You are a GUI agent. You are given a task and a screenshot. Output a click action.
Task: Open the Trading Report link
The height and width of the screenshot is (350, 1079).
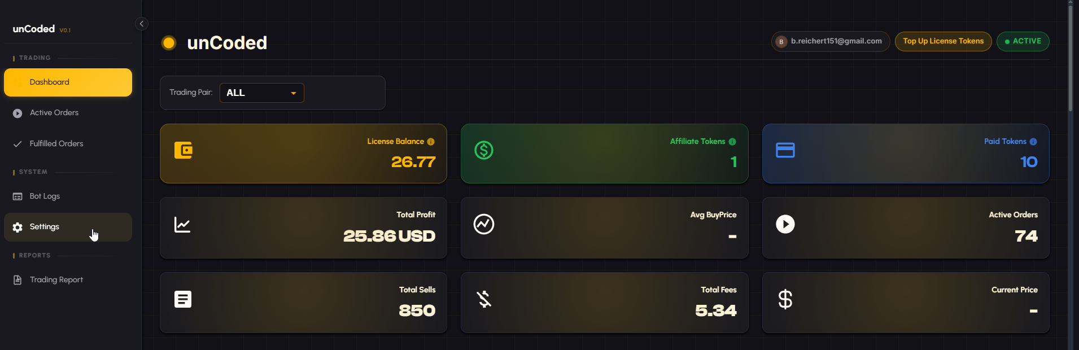pos(56,280)
